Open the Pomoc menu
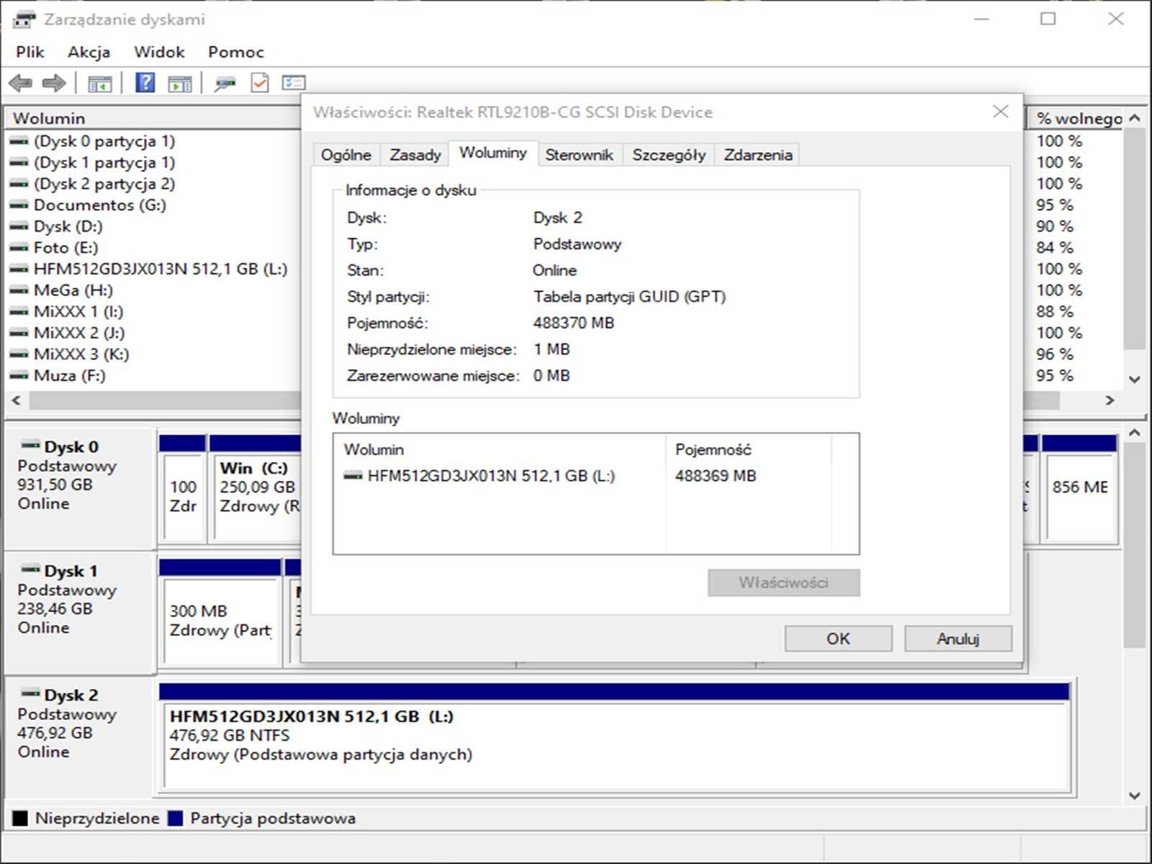 [x=236, y=52]
